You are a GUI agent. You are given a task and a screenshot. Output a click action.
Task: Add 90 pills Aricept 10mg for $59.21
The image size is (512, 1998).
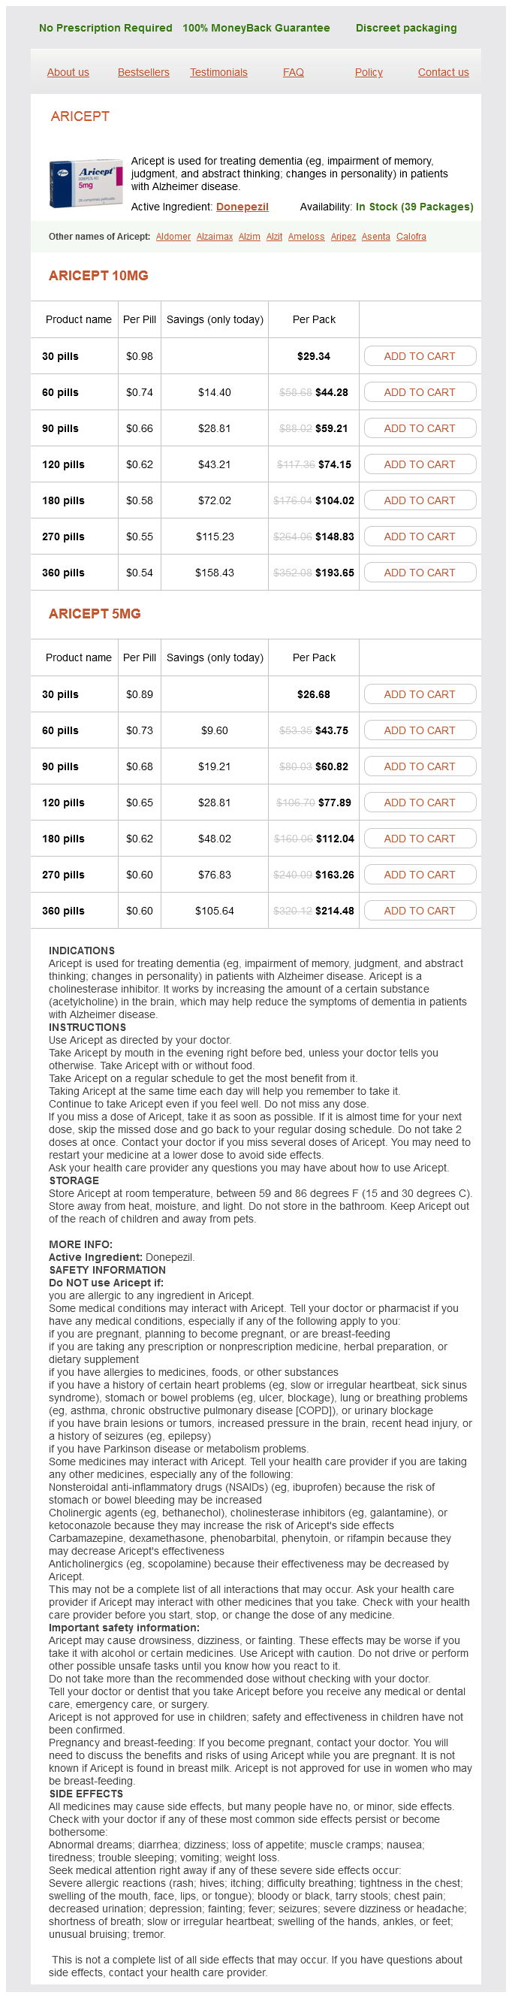(x=419, y=428)
